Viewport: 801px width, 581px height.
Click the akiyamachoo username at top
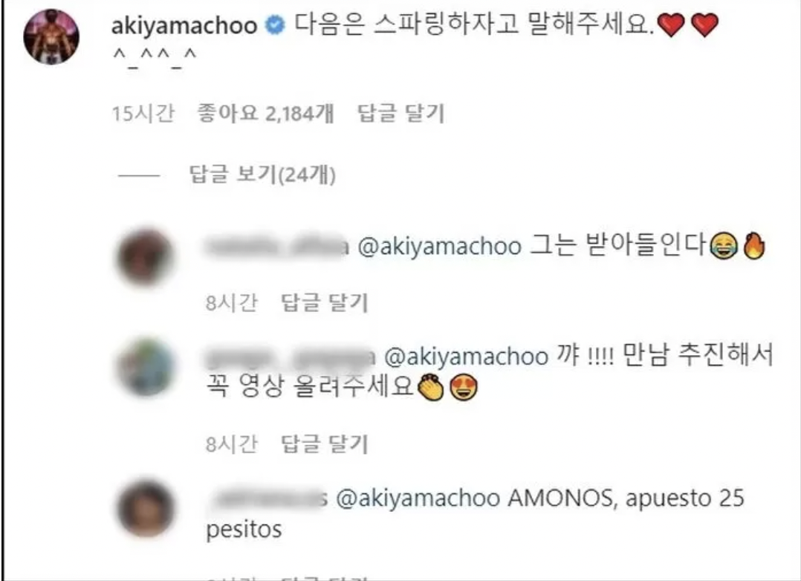[184, 25]
